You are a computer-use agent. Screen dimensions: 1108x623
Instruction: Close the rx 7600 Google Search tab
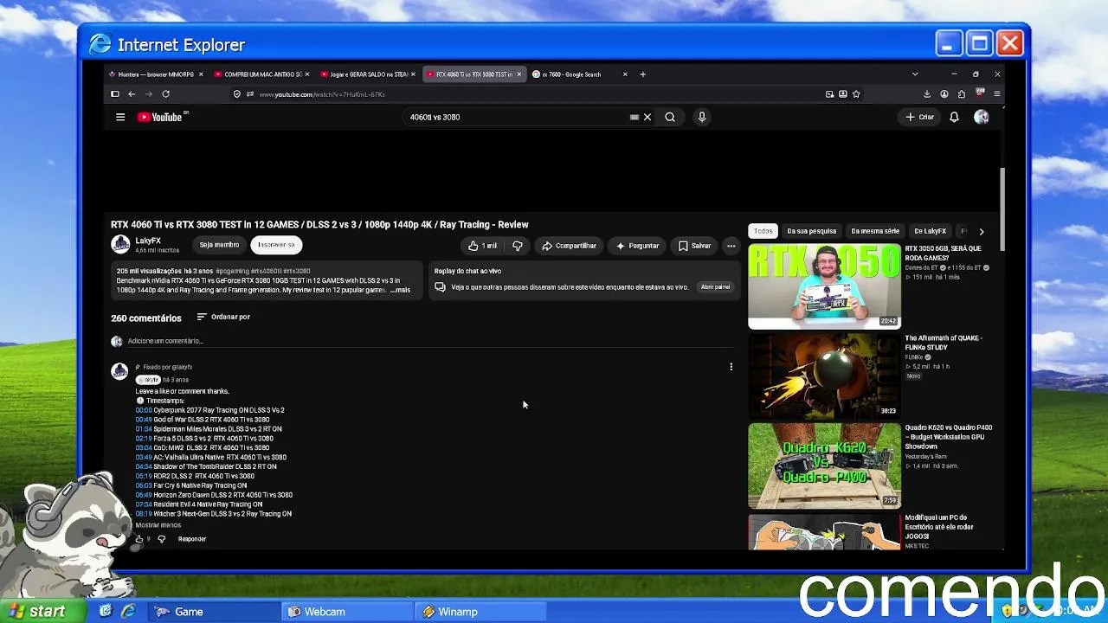pyautogui.click(x=625, y=74)
